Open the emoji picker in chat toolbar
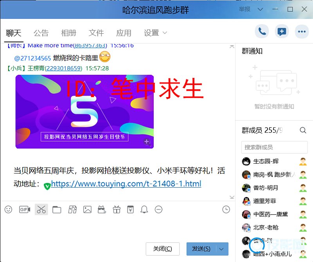This screenshot has height=262, width=313. (x=8, y=210)
